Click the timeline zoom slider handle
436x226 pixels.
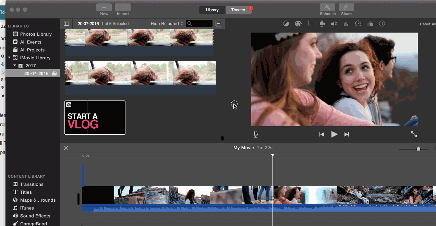[x=419, y=148]
